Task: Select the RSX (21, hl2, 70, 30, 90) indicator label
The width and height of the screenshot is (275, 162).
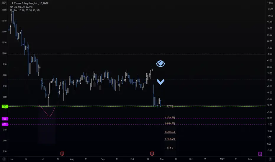Action: click(21, 7)
